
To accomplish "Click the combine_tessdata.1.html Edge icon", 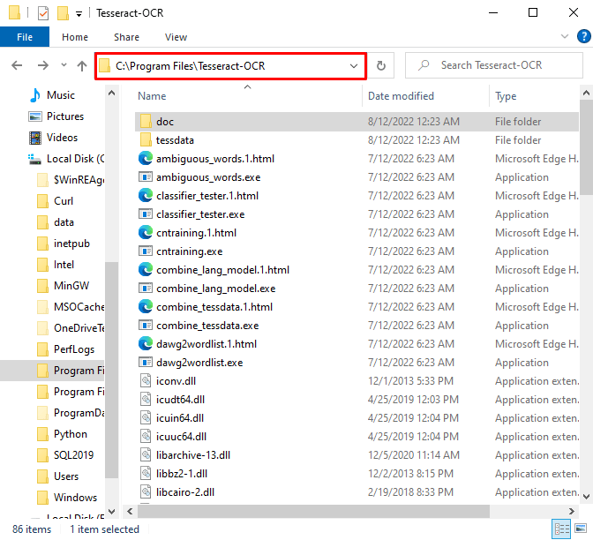I will 146,307.
